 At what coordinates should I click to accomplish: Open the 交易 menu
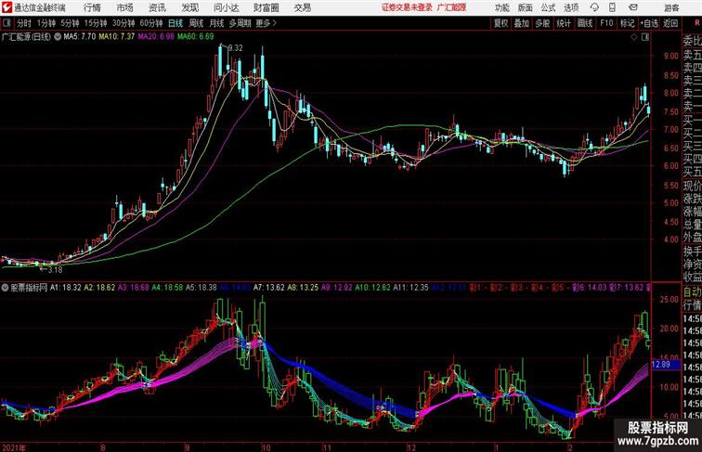click(x=302, y=7)
